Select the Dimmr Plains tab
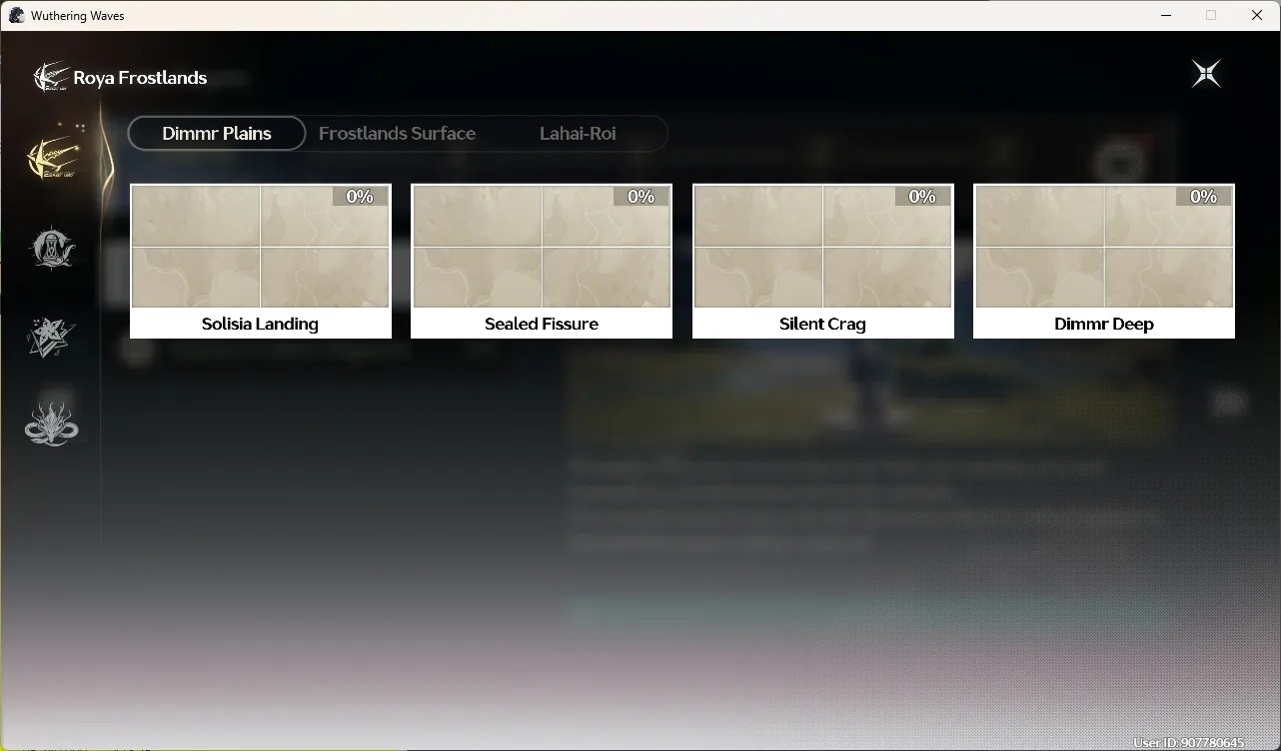 tap(217, 134)
